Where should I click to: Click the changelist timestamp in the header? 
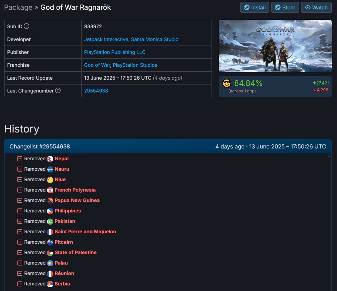click(270, 146)
